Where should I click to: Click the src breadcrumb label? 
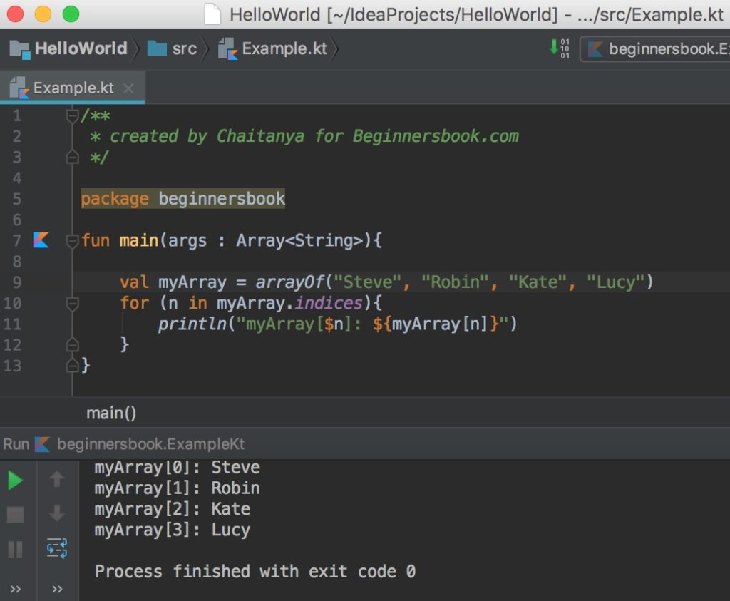(185, 48)
